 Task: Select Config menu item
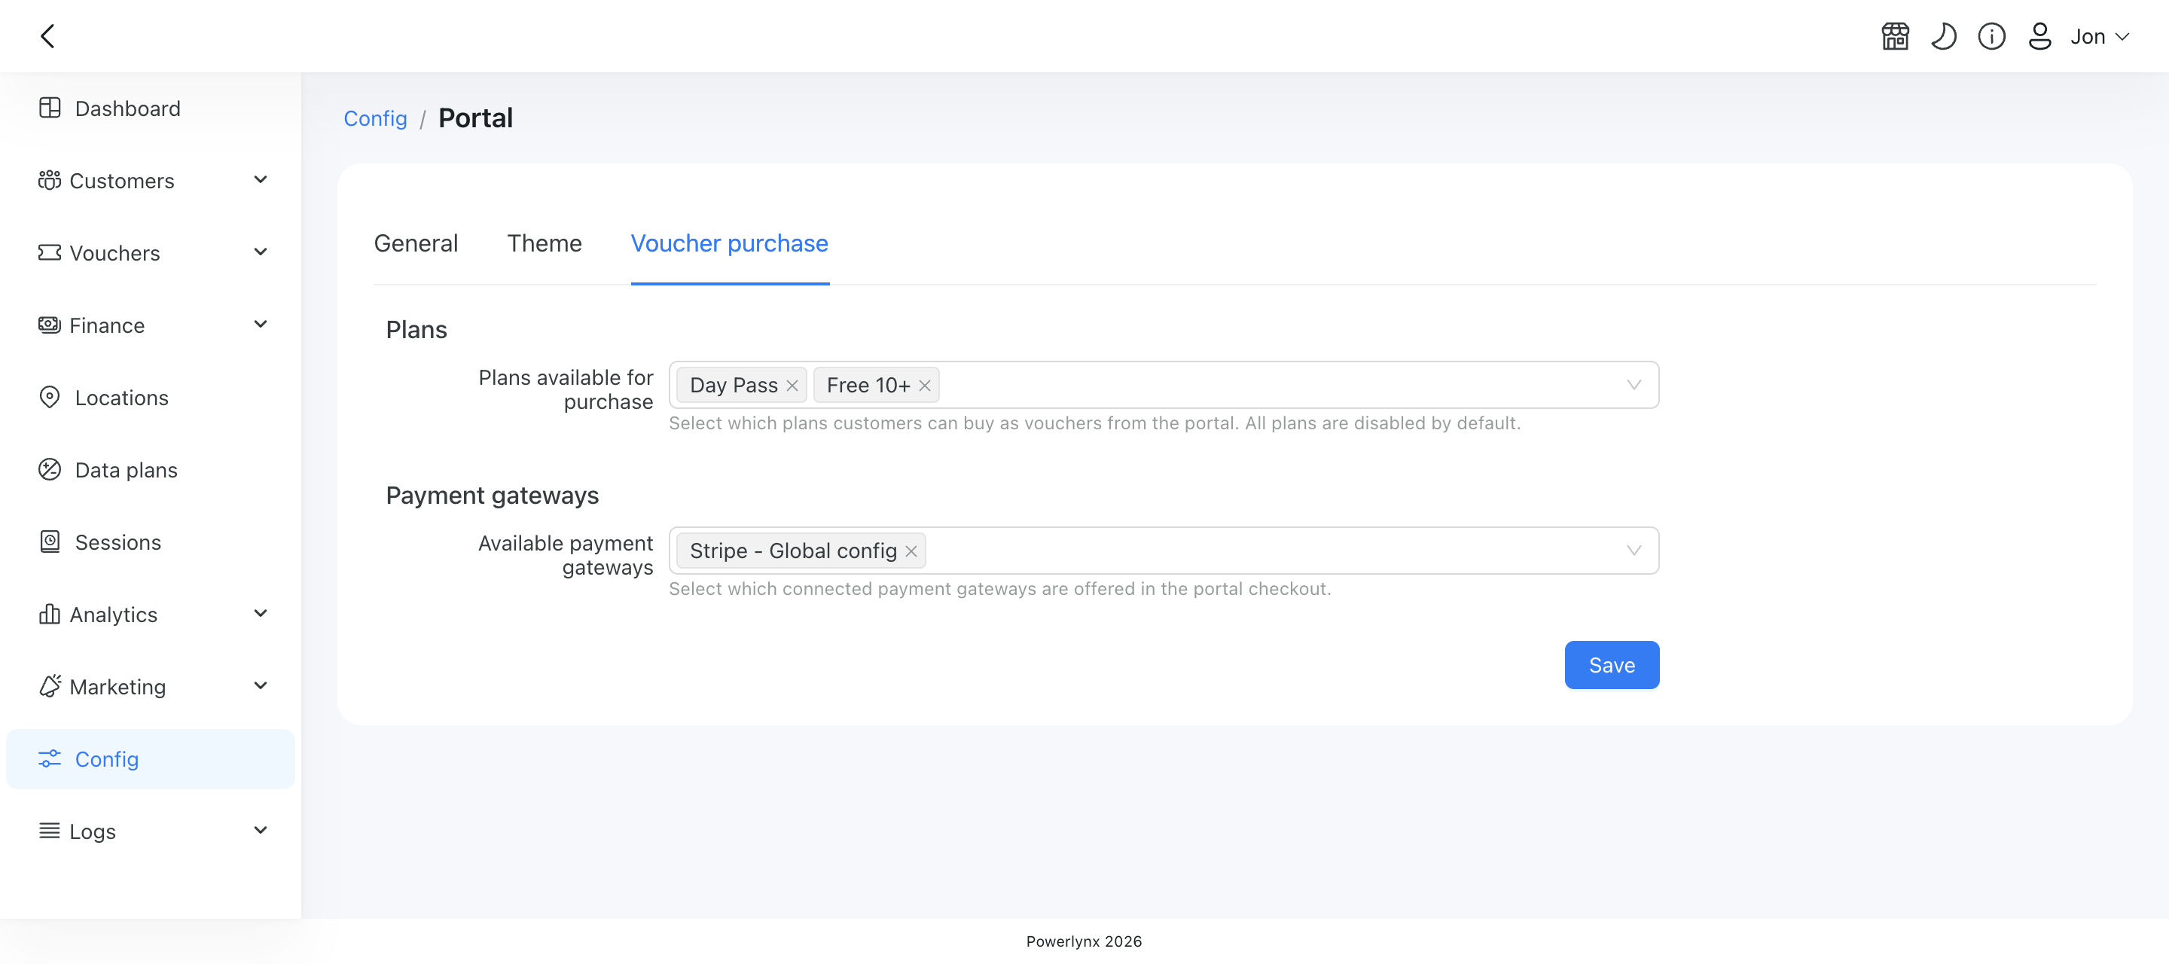coord(150,758)
